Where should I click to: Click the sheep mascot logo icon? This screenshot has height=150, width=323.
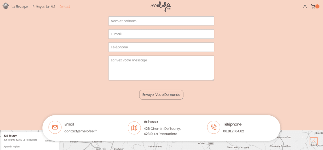pos(6,6)
